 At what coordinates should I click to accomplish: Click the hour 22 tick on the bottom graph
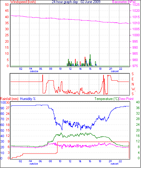pyautogui.click(x=120, y=161)
